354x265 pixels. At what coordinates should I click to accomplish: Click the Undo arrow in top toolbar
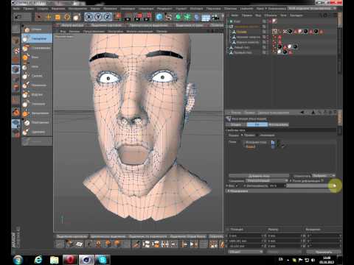(x=18, y=17)
